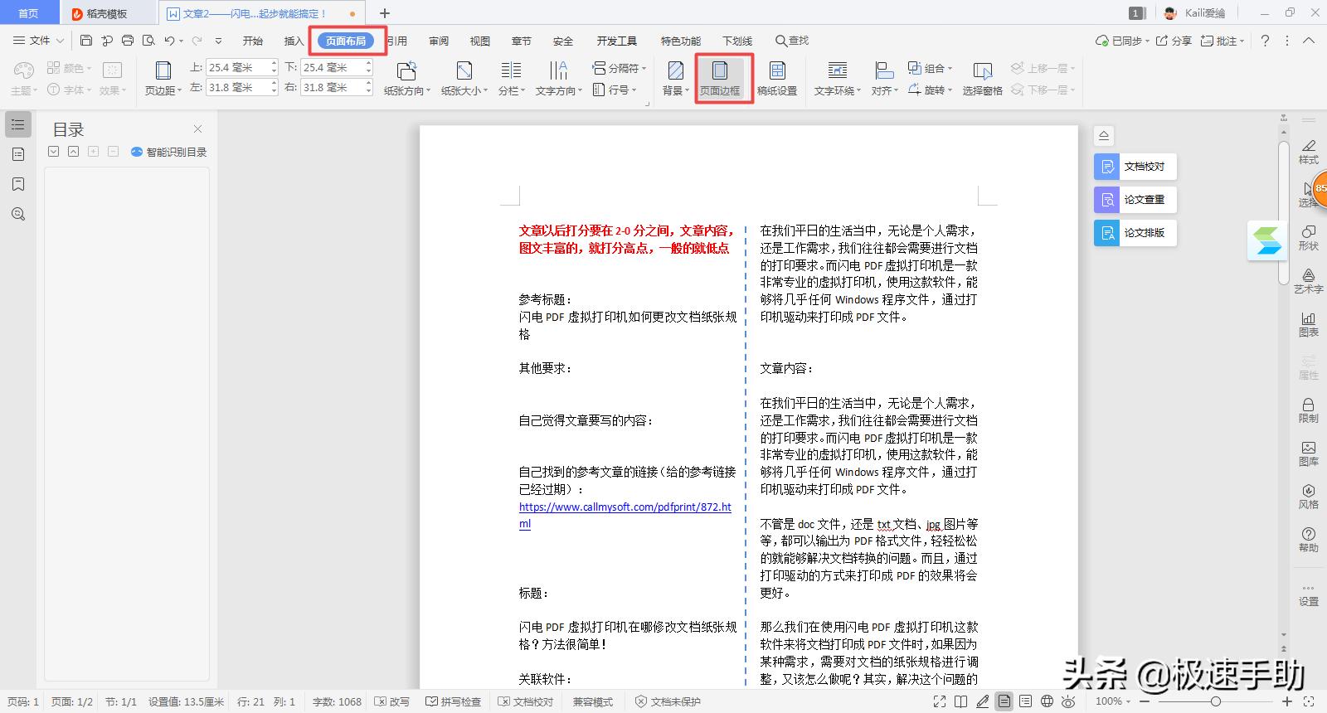Viewport: 1327px width, 713px height.
Task: Toggle 改写 (overwrite) mode in status bar
Action: coord(392,701)
